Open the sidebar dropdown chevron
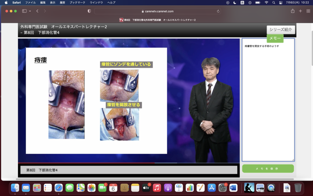The image size is (313, 196). [x=30, y=11]
